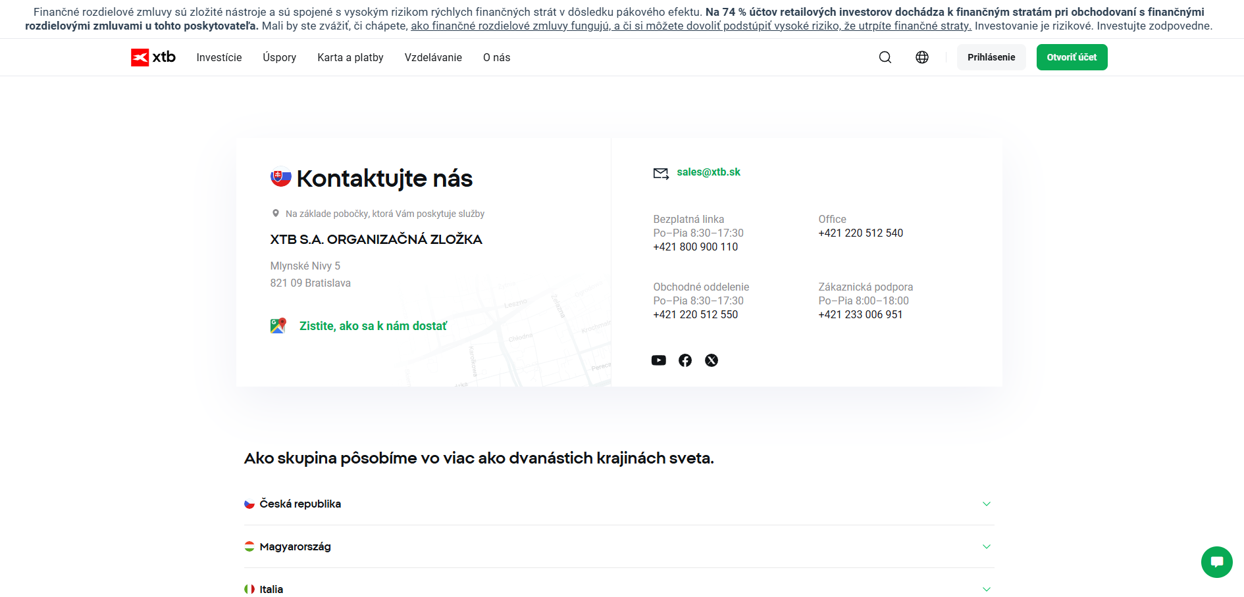Open XTB YouTube channel icon
Screen dimensions: 1244x597
click(659, 360)
